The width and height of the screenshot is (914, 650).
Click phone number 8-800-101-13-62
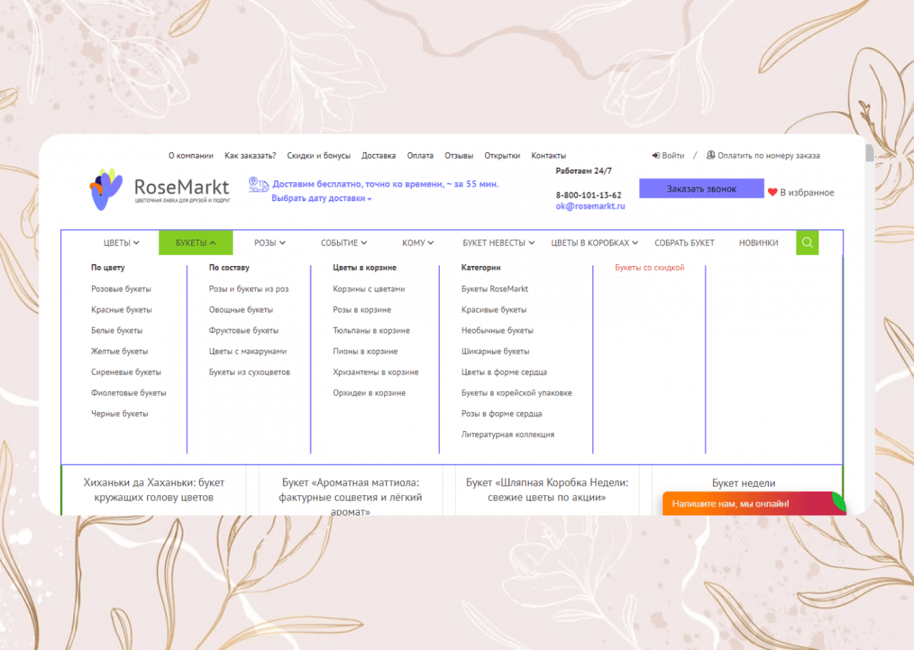coord(589,195)
